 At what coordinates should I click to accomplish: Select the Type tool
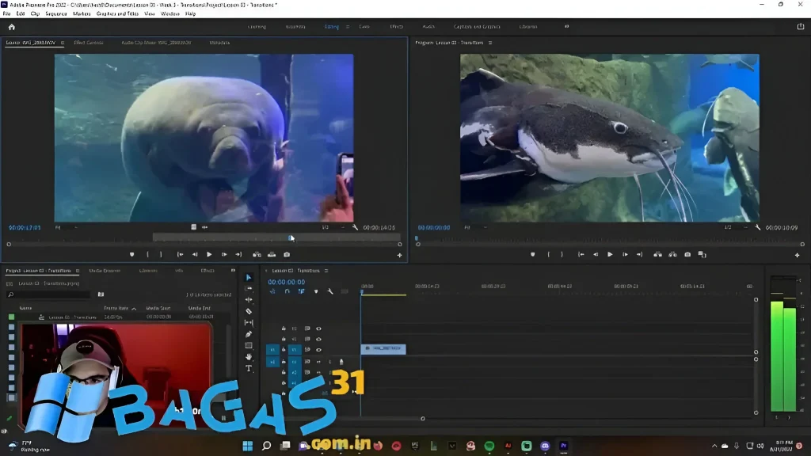tap(249, 368)
